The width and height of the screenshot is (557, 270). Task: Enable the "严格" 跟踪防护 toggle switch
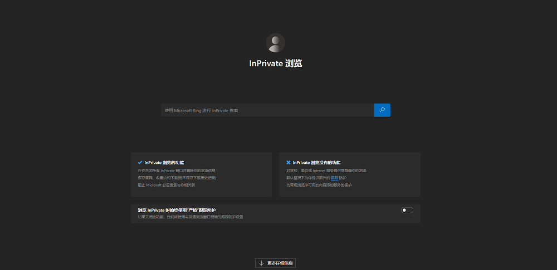click(407, 210)
